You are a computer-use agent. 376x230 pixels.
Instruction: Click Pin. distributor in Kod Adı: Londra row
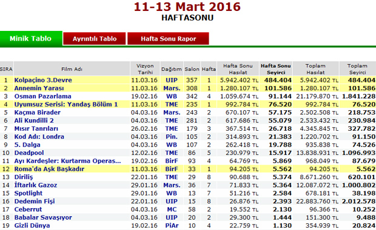pyautogui.click(x=172, y=137)
